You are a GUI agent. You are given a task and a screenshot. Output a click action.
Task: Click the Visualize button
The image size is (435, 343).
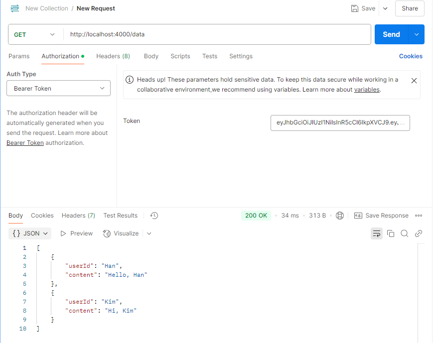[121, 233]
